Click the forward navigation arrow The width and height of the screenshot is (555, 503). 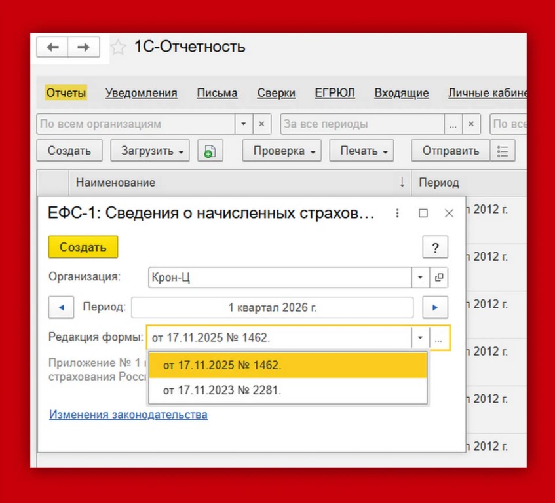[84, 47]
